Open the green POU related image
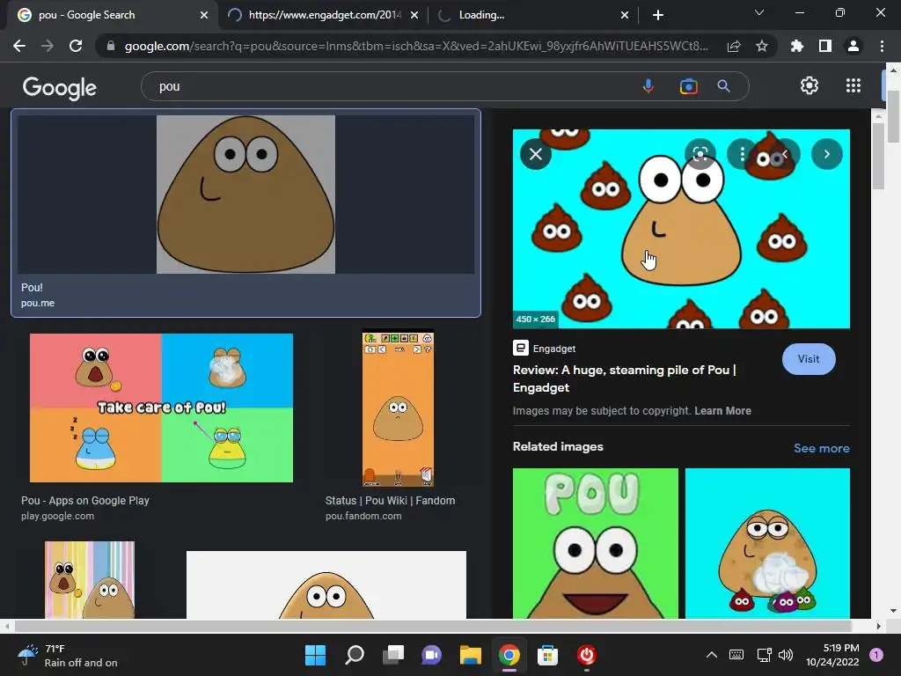The height and width of the screenshot is (676, 901). [596, 543]
